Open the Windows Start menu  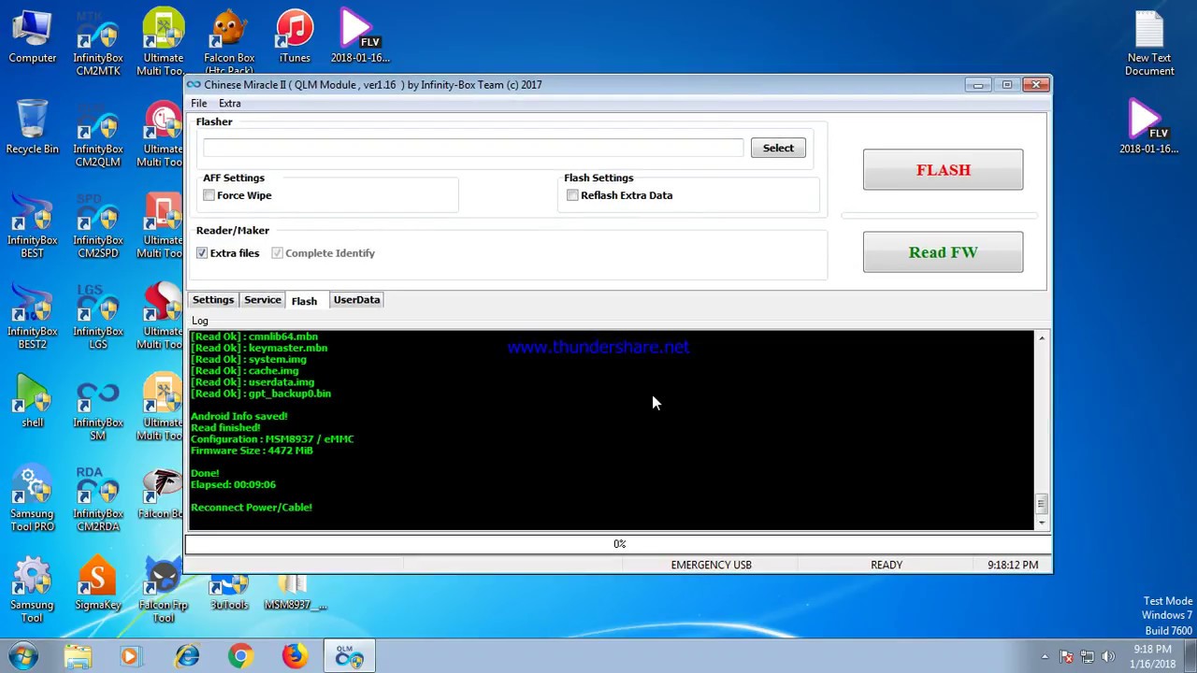23,656
